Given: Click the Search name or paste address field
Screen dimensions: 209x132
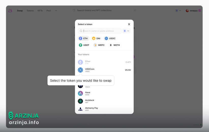Looking at the screenshot, I should (100, 31).
